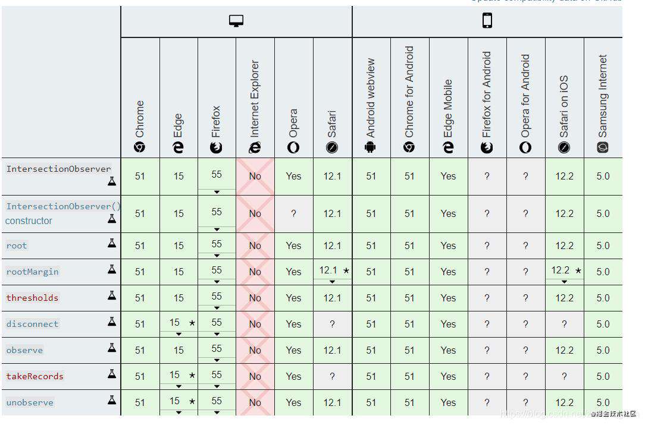The width and height of the screenshot is (645, 425).
Task: Click the Samsung Internet logo icon
Action: tap(603, 147)
